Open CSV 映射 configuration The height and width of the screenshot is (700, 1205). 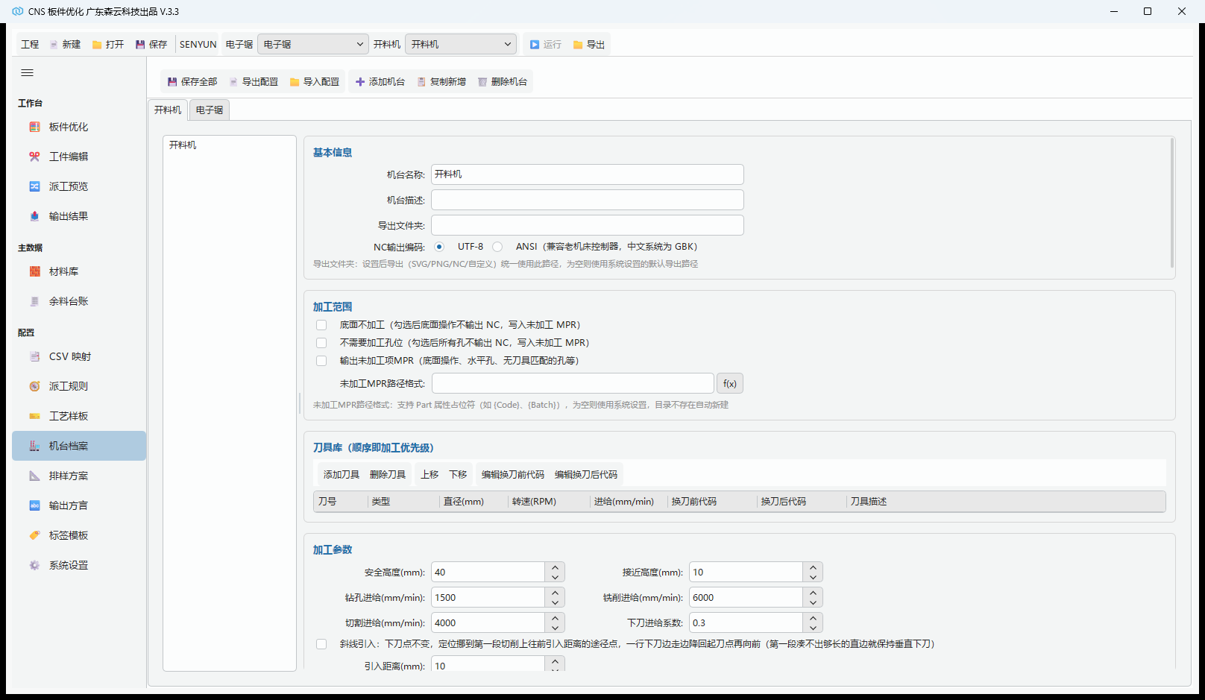(79, 356)
